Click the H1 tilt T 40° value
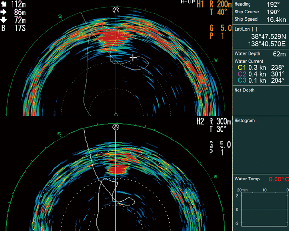Screen dimensions: 289x231 coord(219,13)
